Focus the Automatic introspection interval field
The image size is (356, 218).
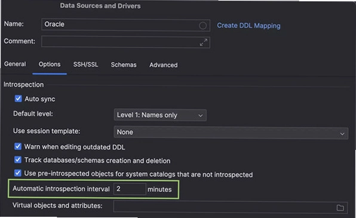pyautogui.click(x=130, y=189)
